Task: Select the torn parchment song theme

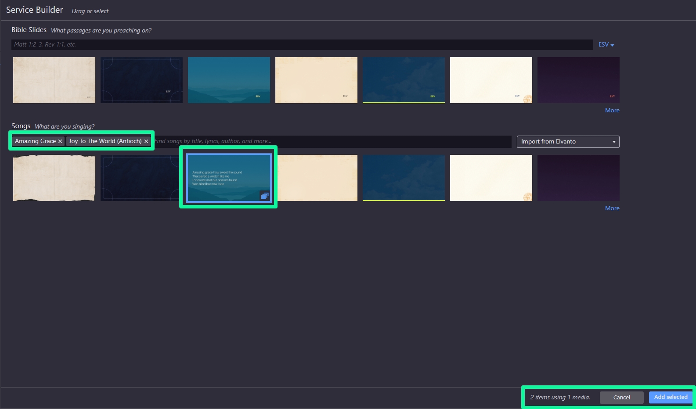Action: (54, 178)
